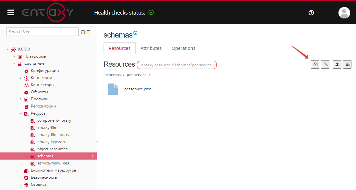The image size is (356, 190).
Task: Click the info icon next to schemas title
Action: 136,33
